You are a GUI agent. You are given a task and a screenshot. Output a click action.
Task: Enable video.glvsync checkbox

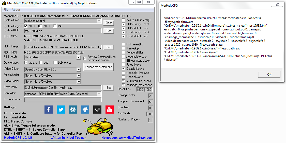pyautogui.click(x=124, y=77)
